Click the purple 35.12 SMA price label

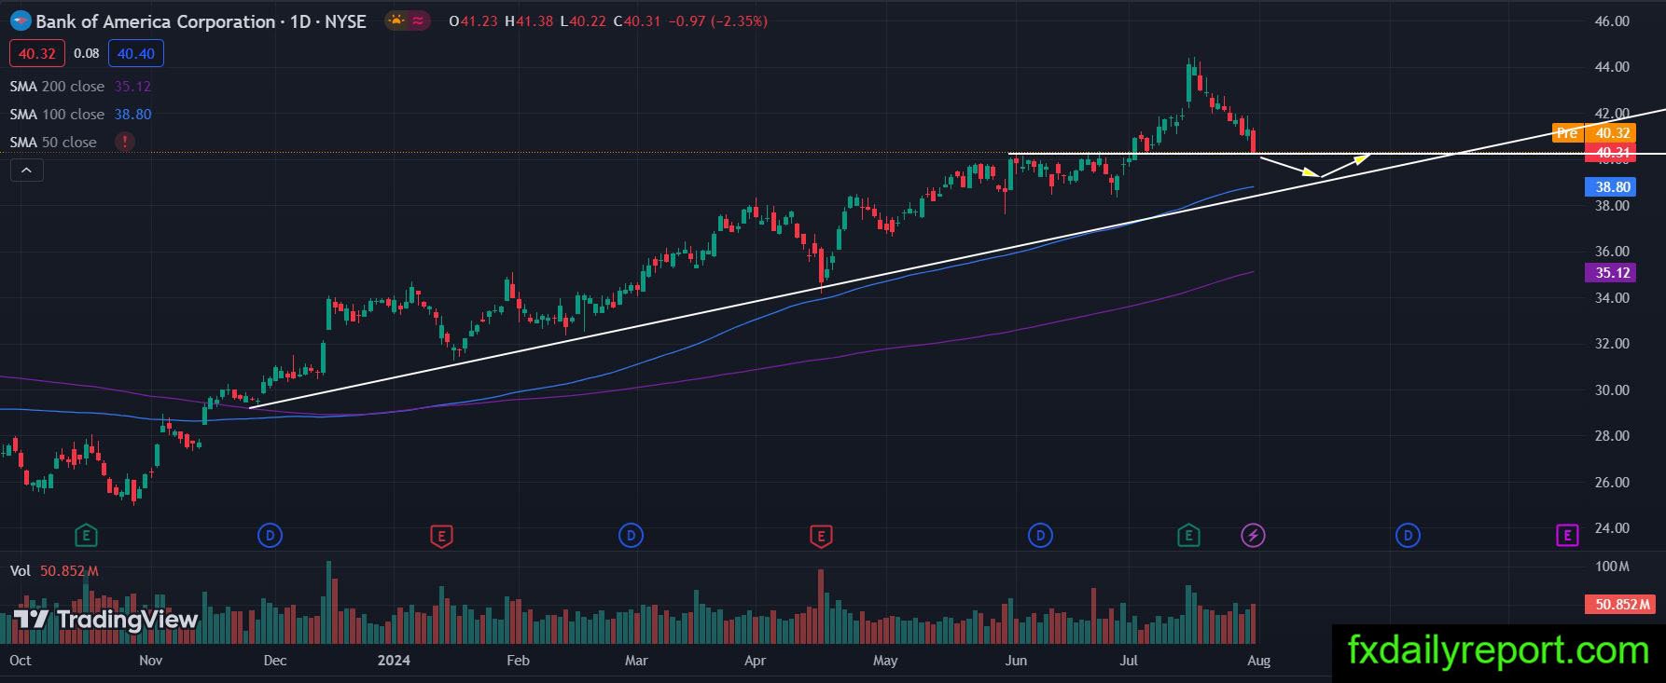1612,273
